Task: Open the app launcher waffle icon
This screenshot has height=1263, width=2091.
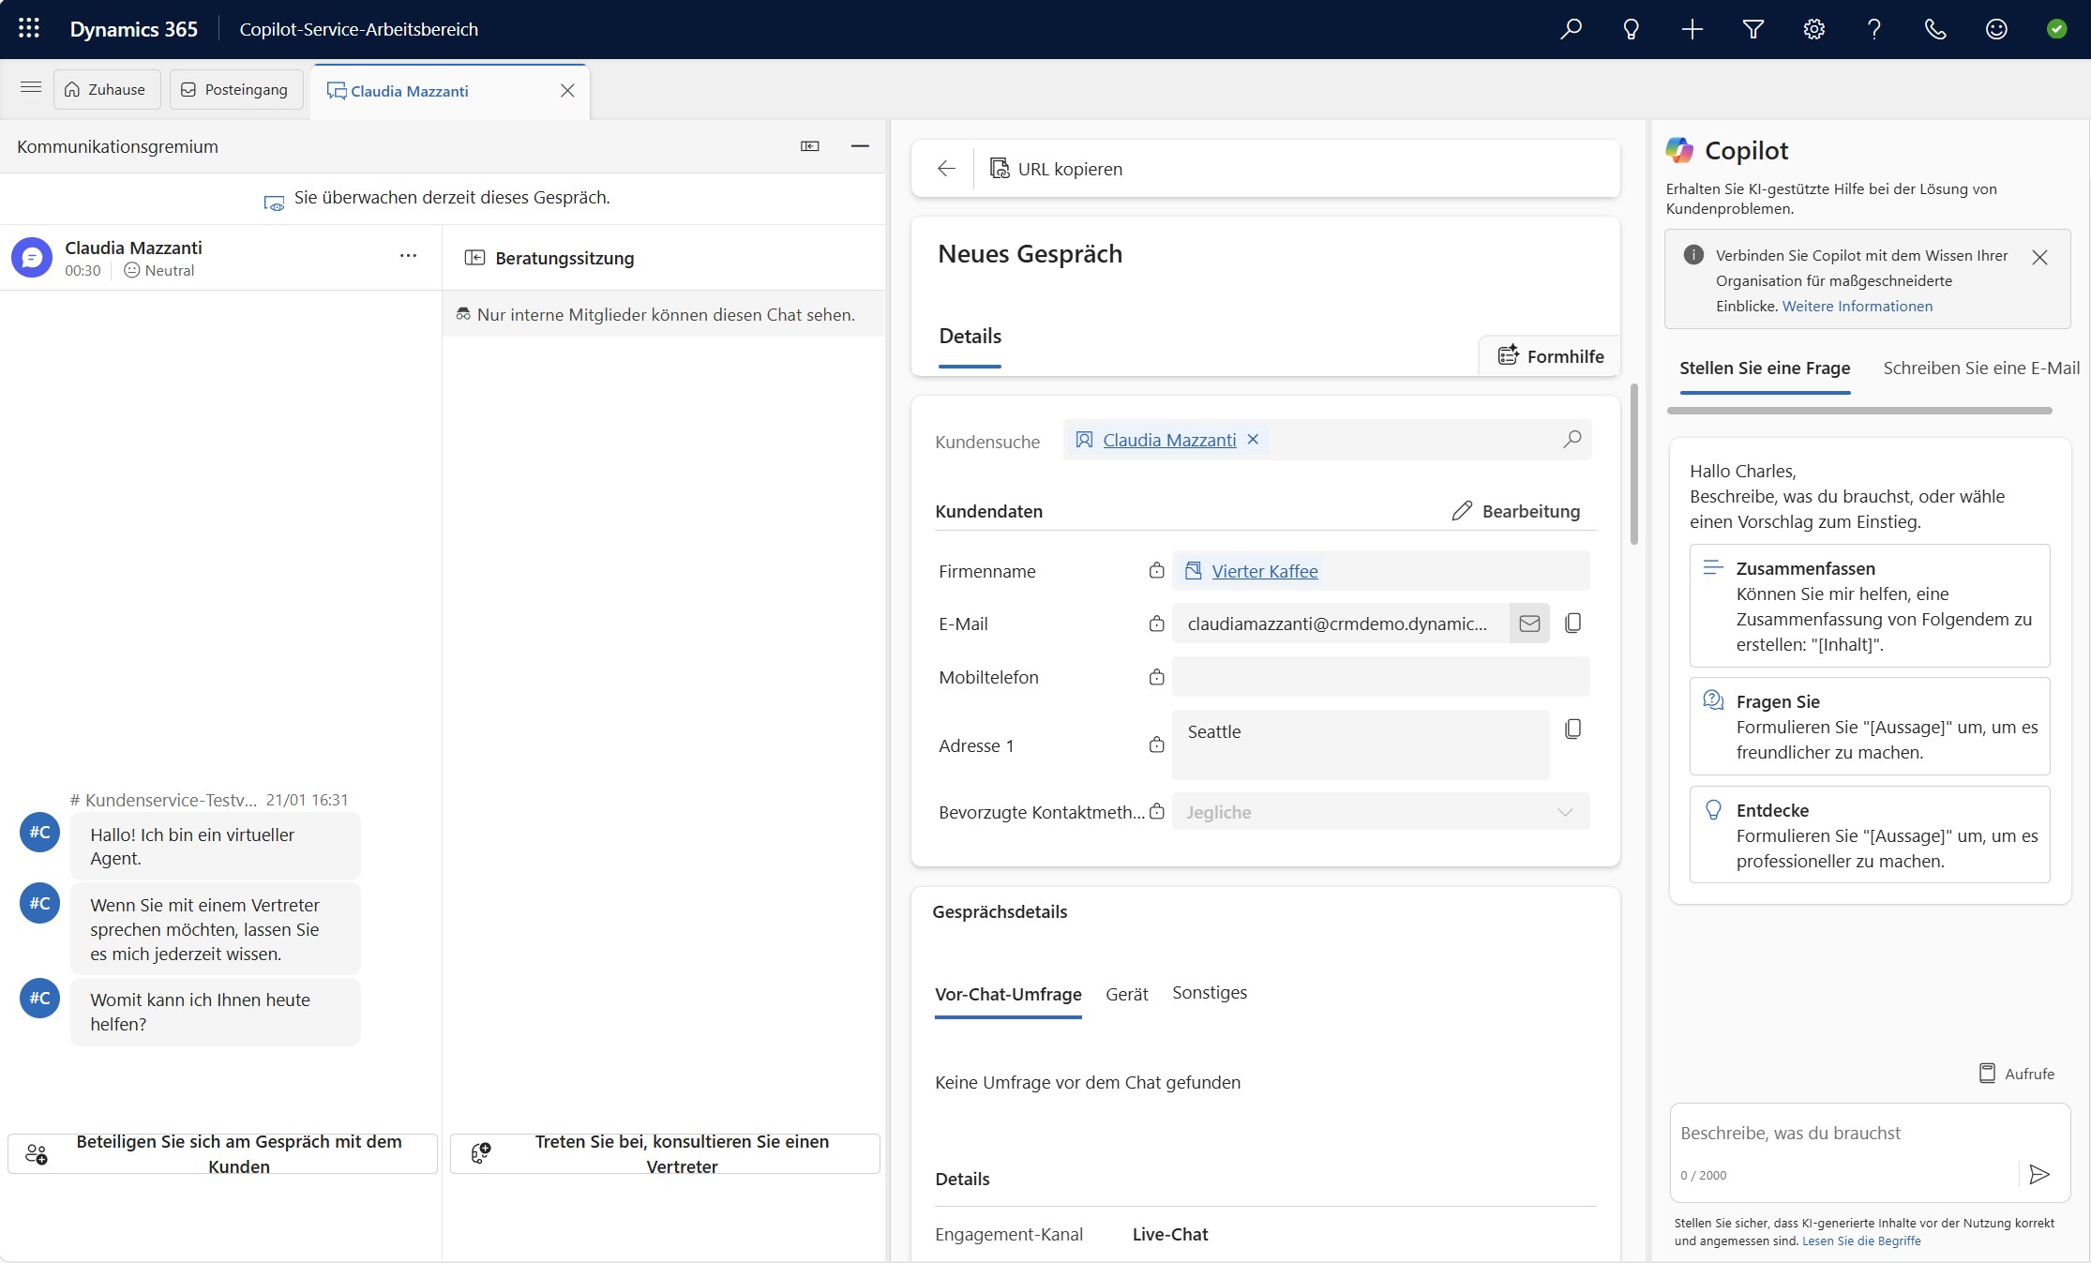Action: (29, 29)
